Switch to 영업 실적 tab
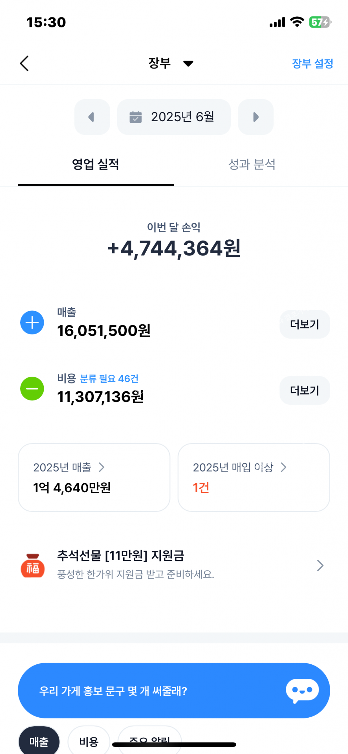 96,165
